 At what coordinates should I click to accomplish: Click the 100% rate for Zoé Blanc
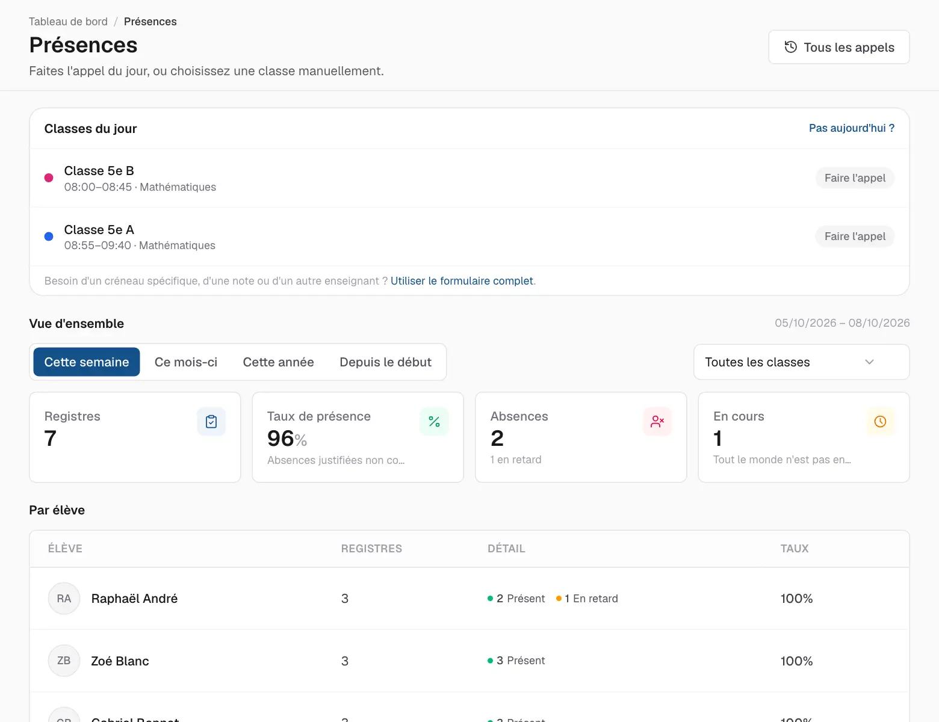click(796, 661)
